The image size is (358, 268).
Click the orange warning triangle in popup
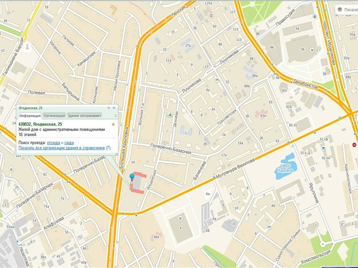tap(113, 124)
